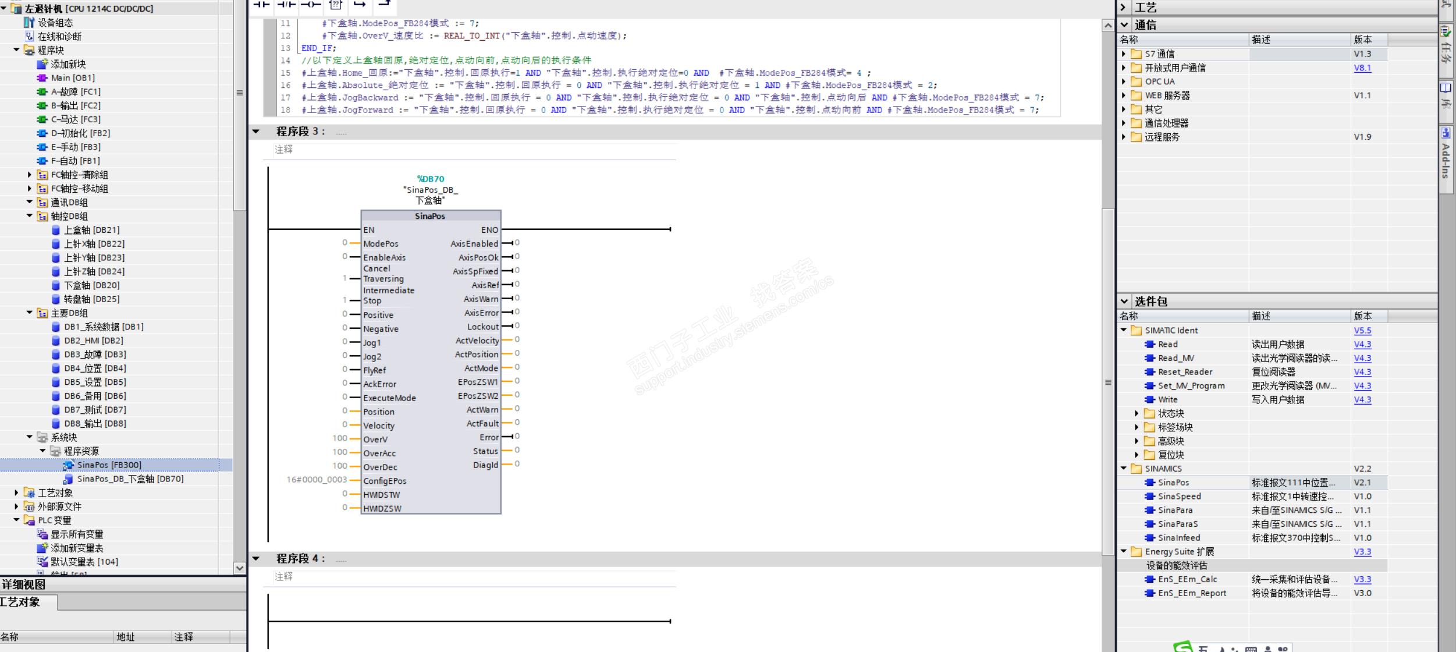Insert an output coil instruction

coord(311,4)
